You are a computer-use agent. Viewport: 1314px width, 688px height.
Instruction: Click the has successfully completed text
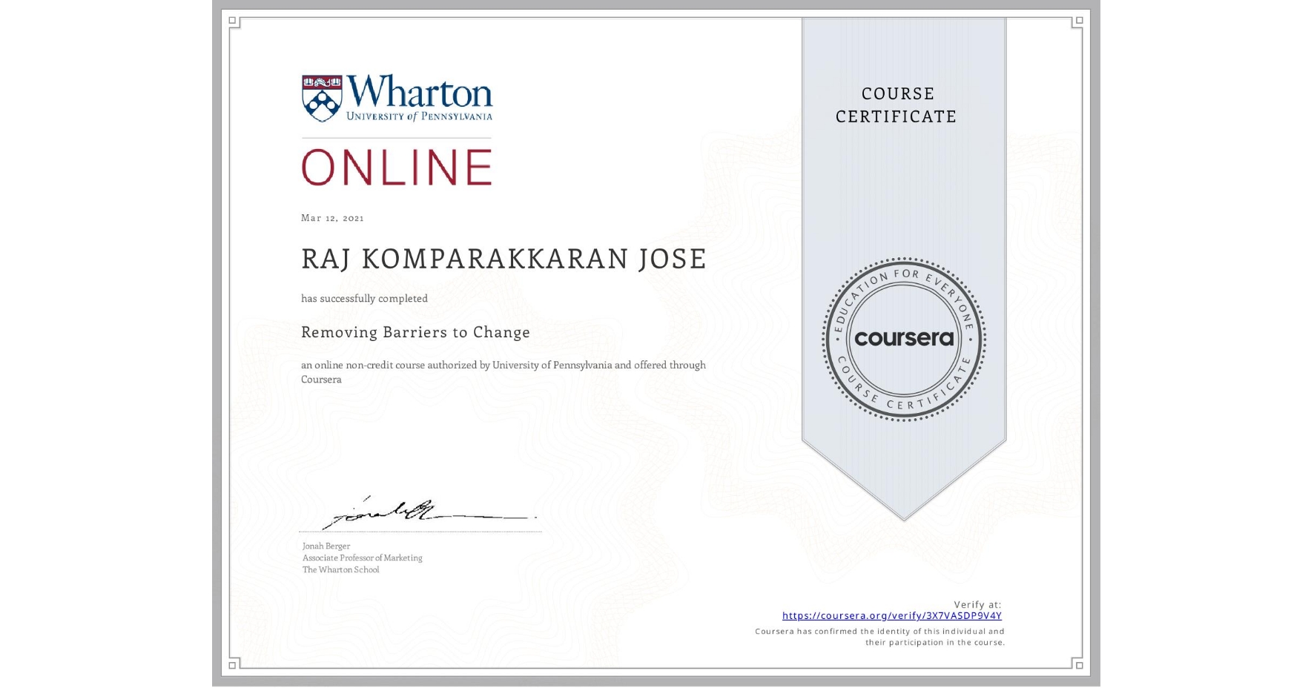click(364, 298)
